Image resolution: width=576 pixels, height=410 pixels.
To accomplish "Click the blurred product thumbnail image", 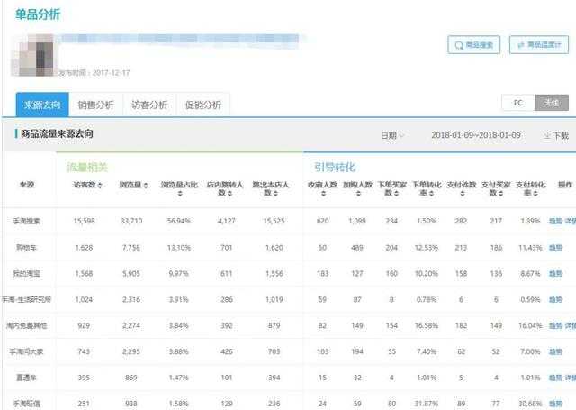I will (x=31, y=56).
